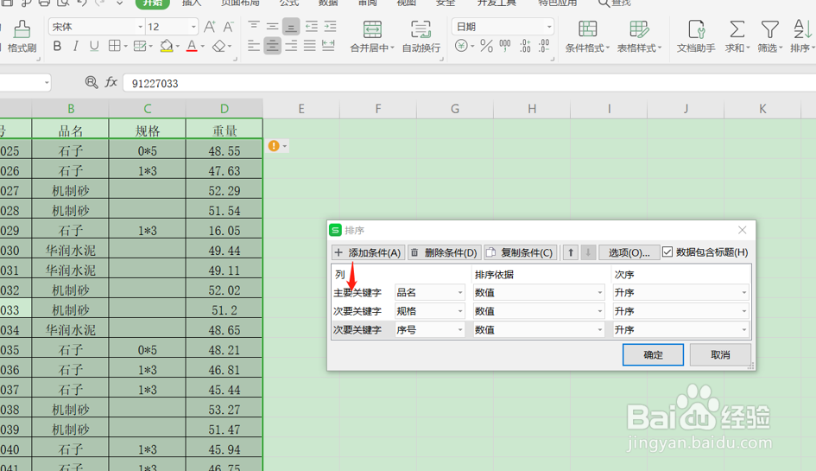Viewport: 816px width, 471px height.
Task: Click the underline icon
Action: tap(94, 47)
